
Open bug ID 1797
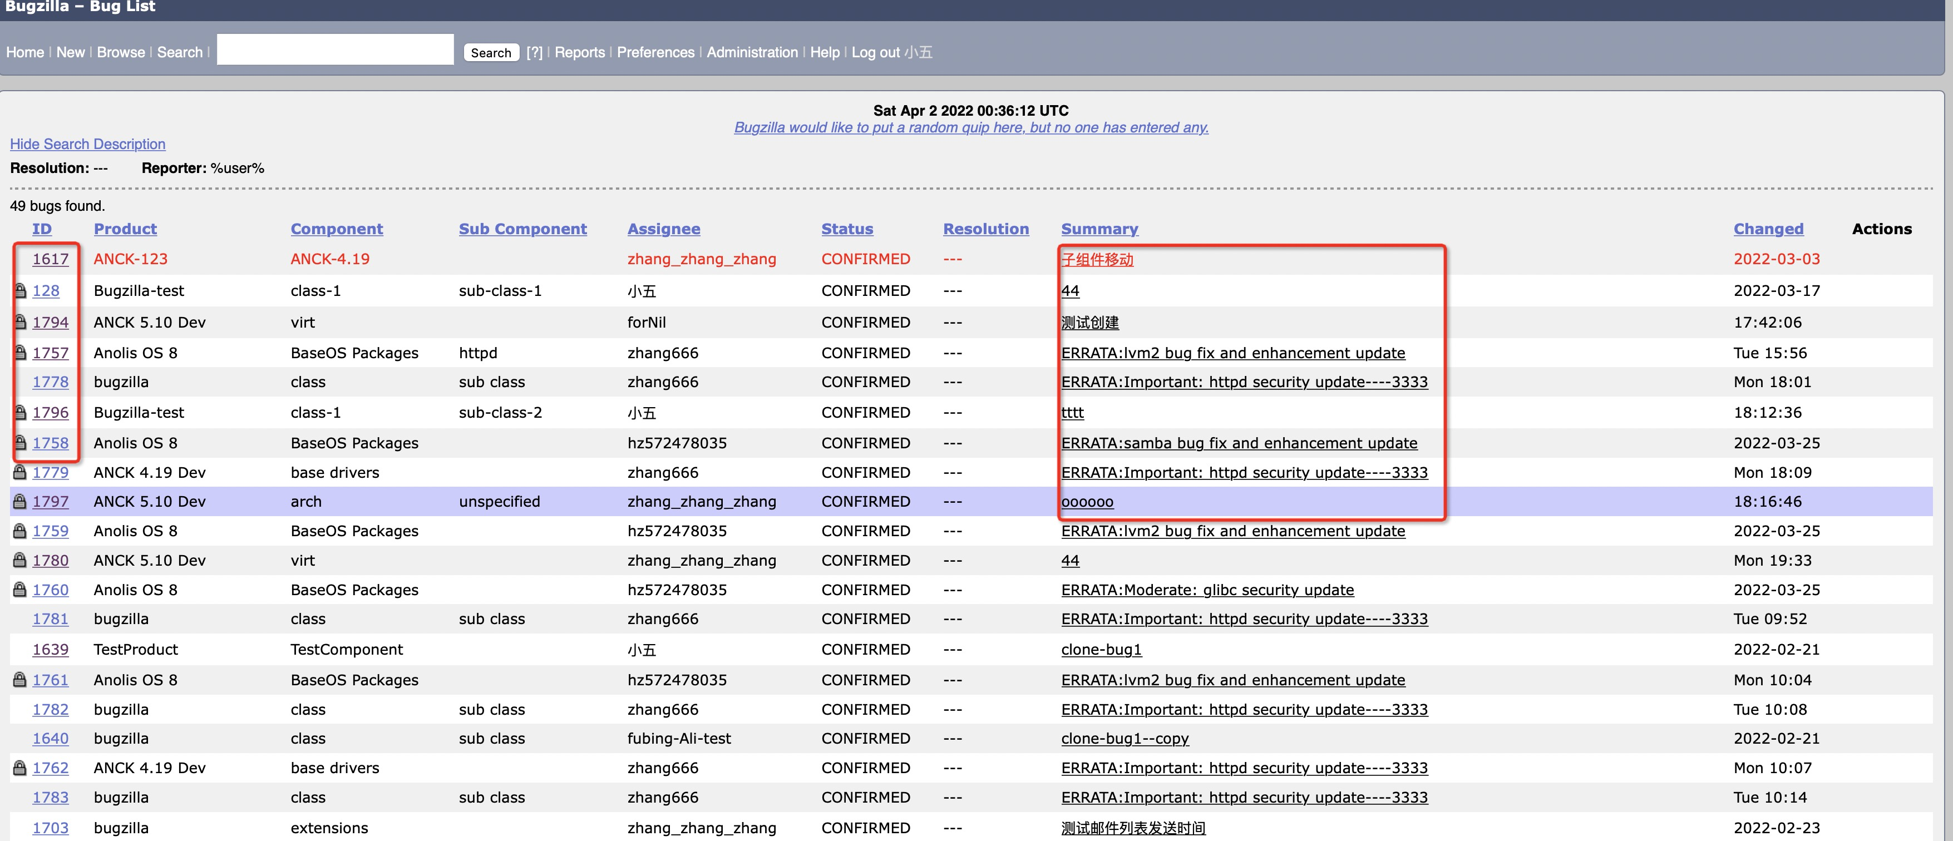50,502
